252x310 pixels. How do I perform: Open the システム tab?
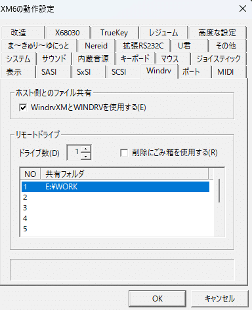click(18, 59)
